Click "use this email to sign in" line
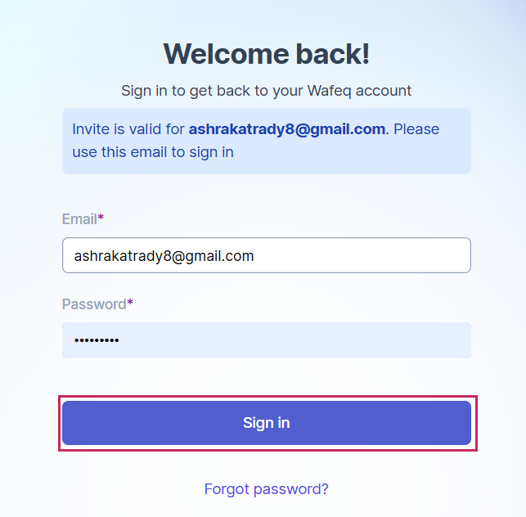The width and height of the screenshot is (526, 517). tap(153, 152)
